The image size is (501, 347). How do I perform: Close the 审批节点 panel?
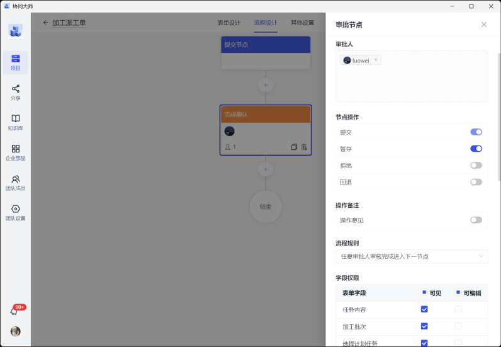(483, 25)
